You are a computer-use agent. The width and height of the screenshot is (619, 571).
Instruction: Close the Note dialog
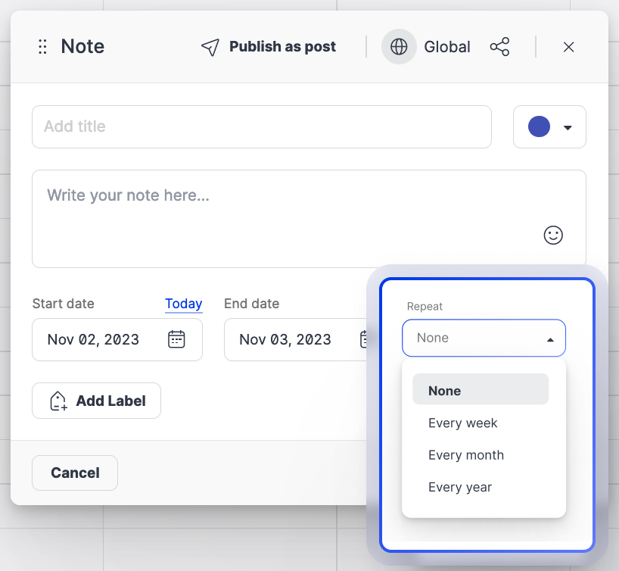tap(568, 47)
